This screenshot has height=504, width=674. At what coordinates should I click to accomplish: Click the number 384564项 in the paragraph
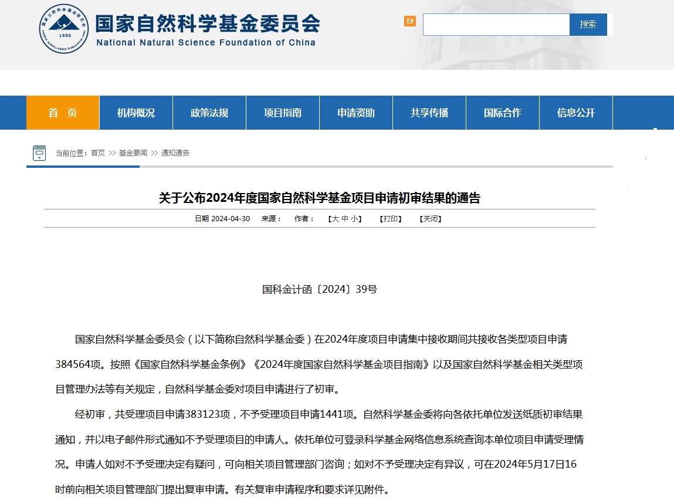[x=78, y=364]
